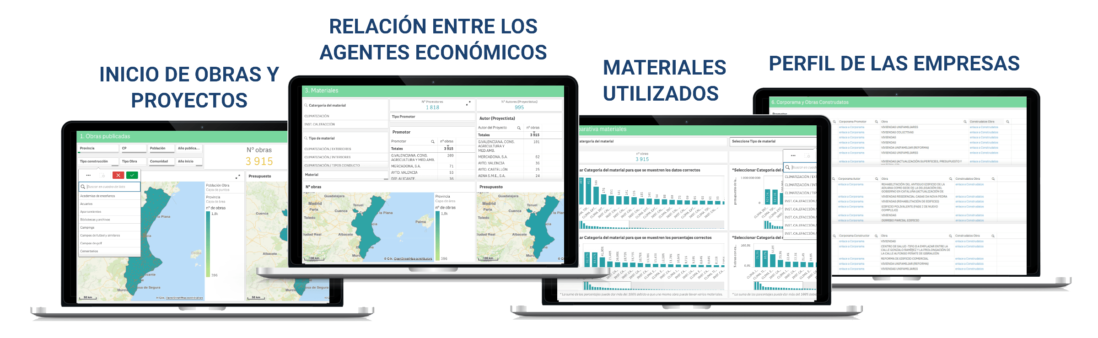Search the Promotor column in Materiales dashboard
The image size is (1098, 338).
(433, 141)
